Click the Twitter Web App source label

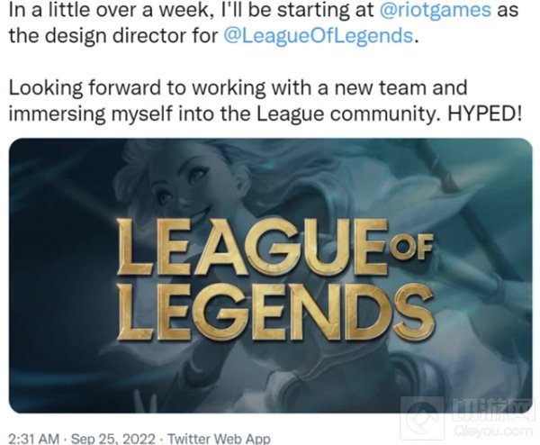coord(219,439)
